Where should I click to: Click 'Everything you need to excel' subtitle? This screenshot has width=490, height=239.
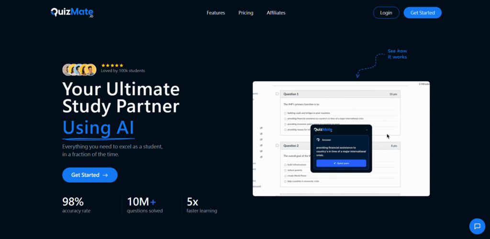[x=112, y=151]
